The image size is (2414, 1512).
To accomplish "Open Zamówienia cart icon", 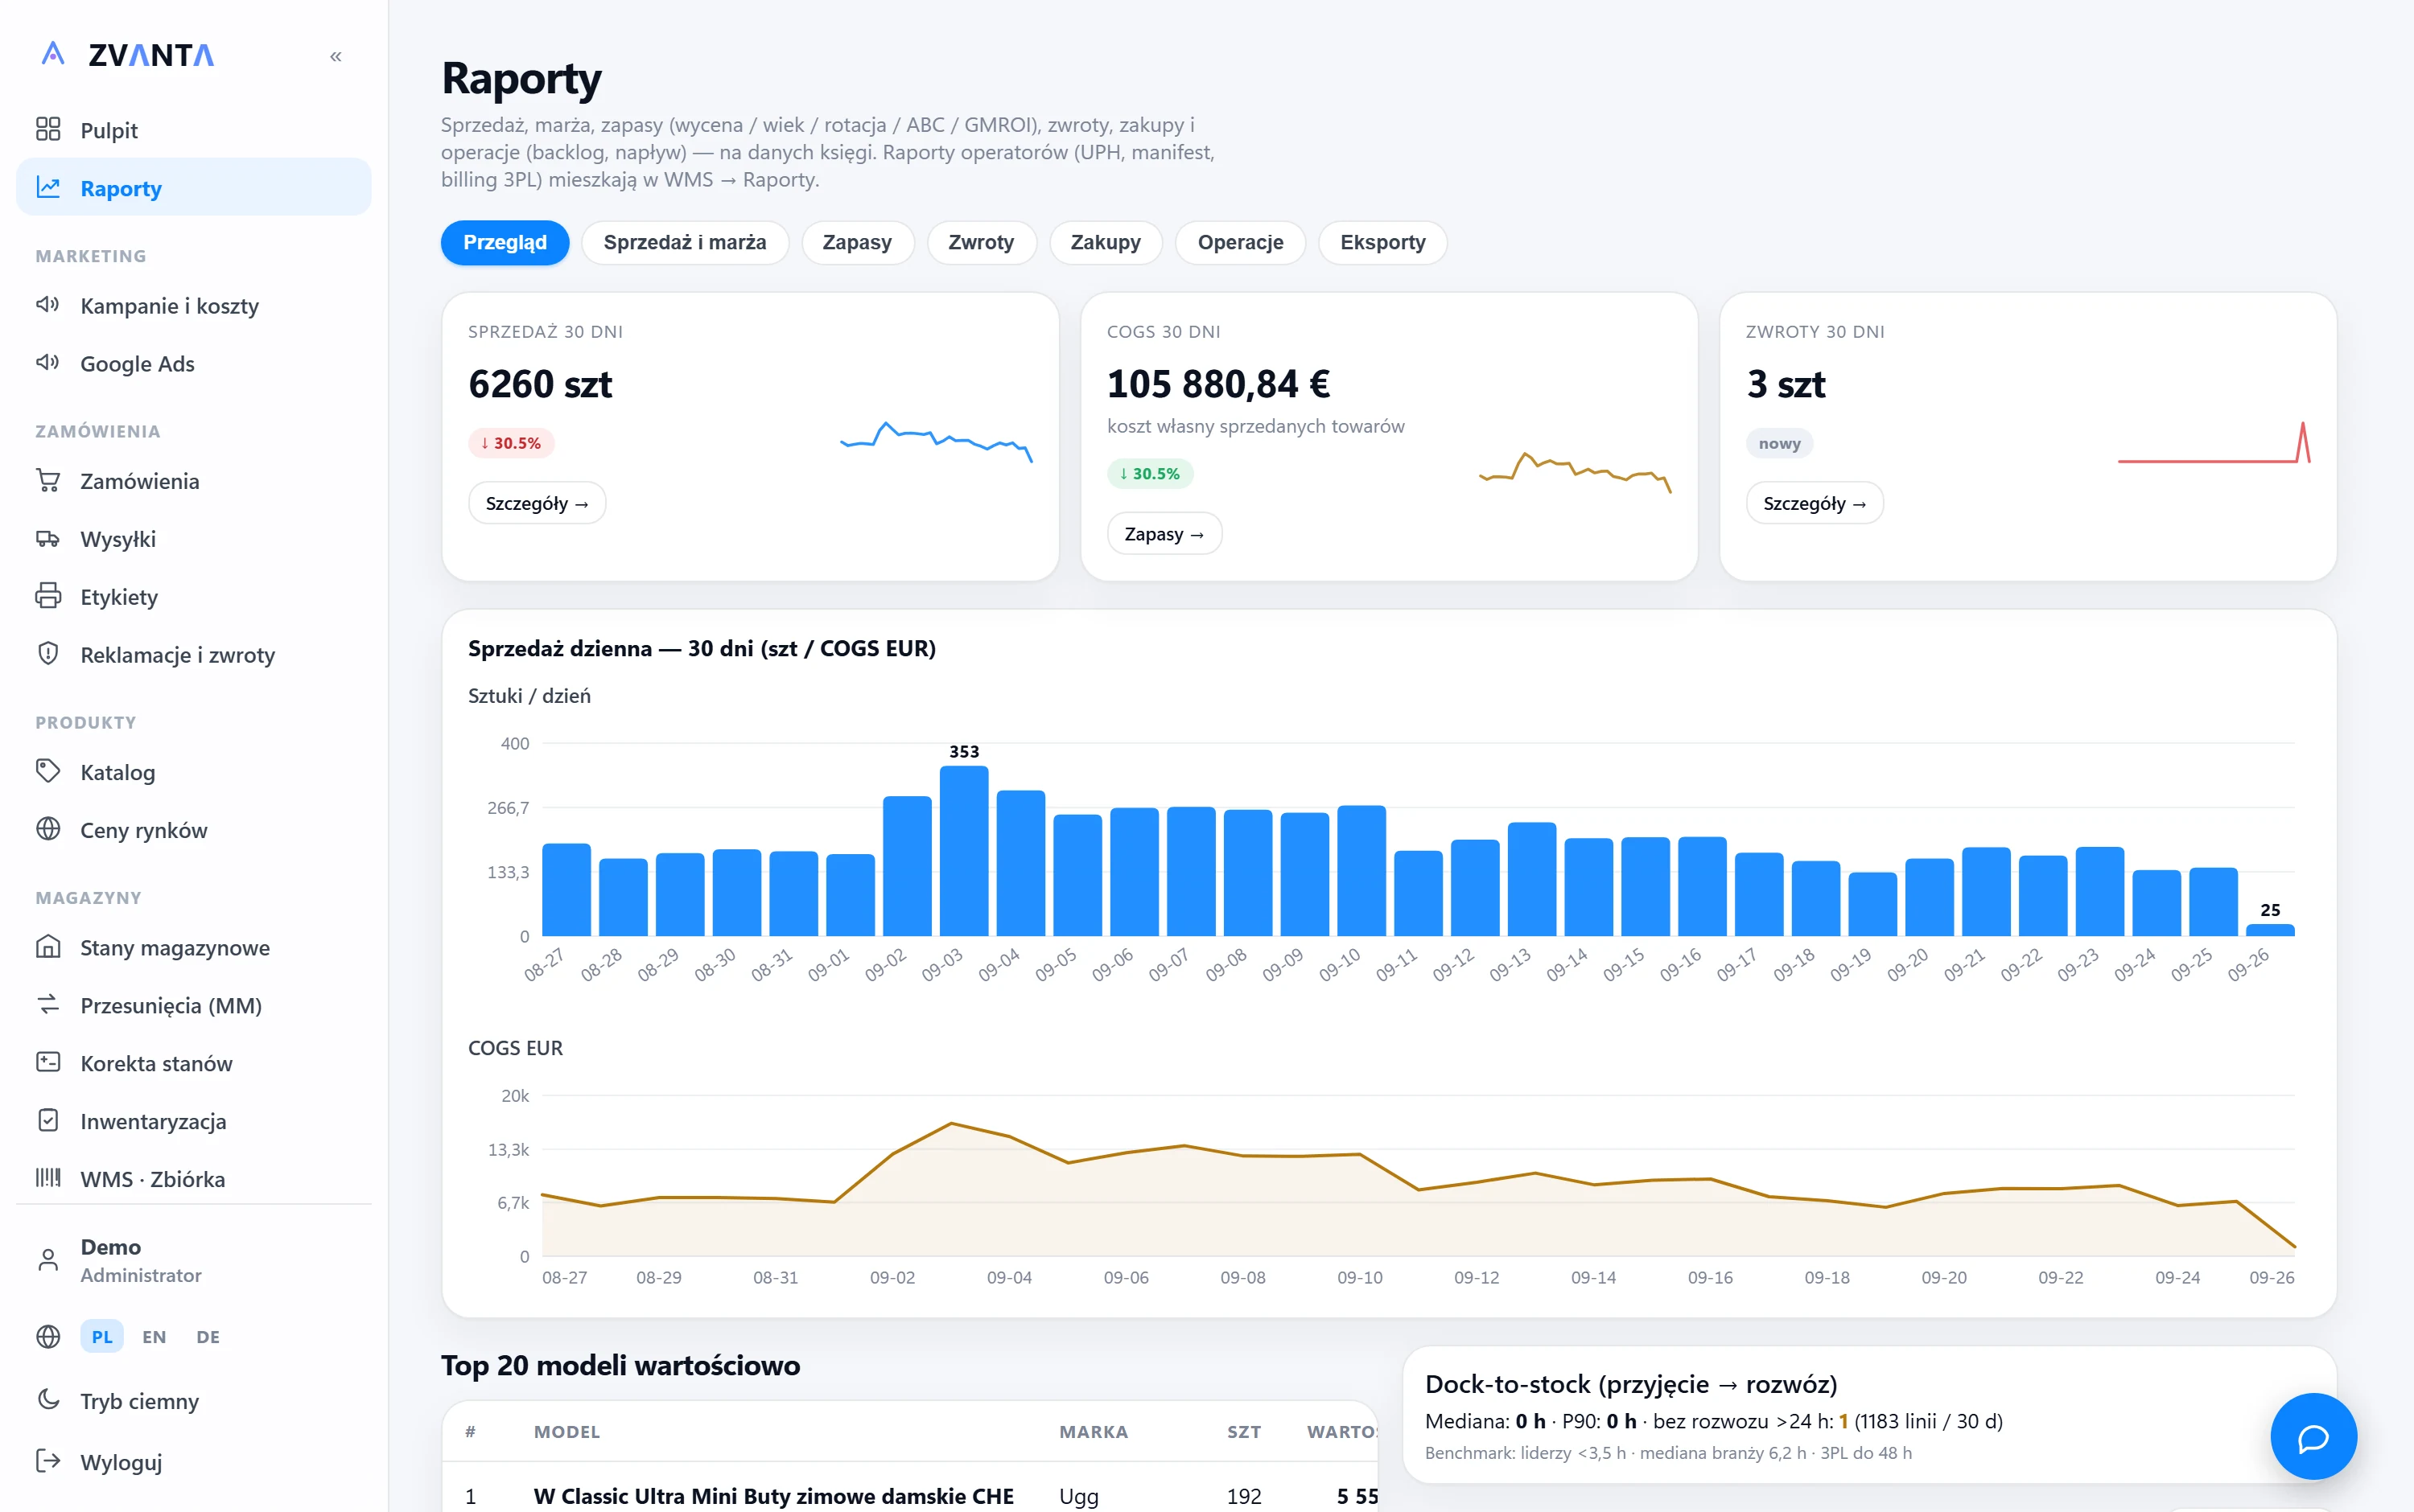I will point(48,480).
